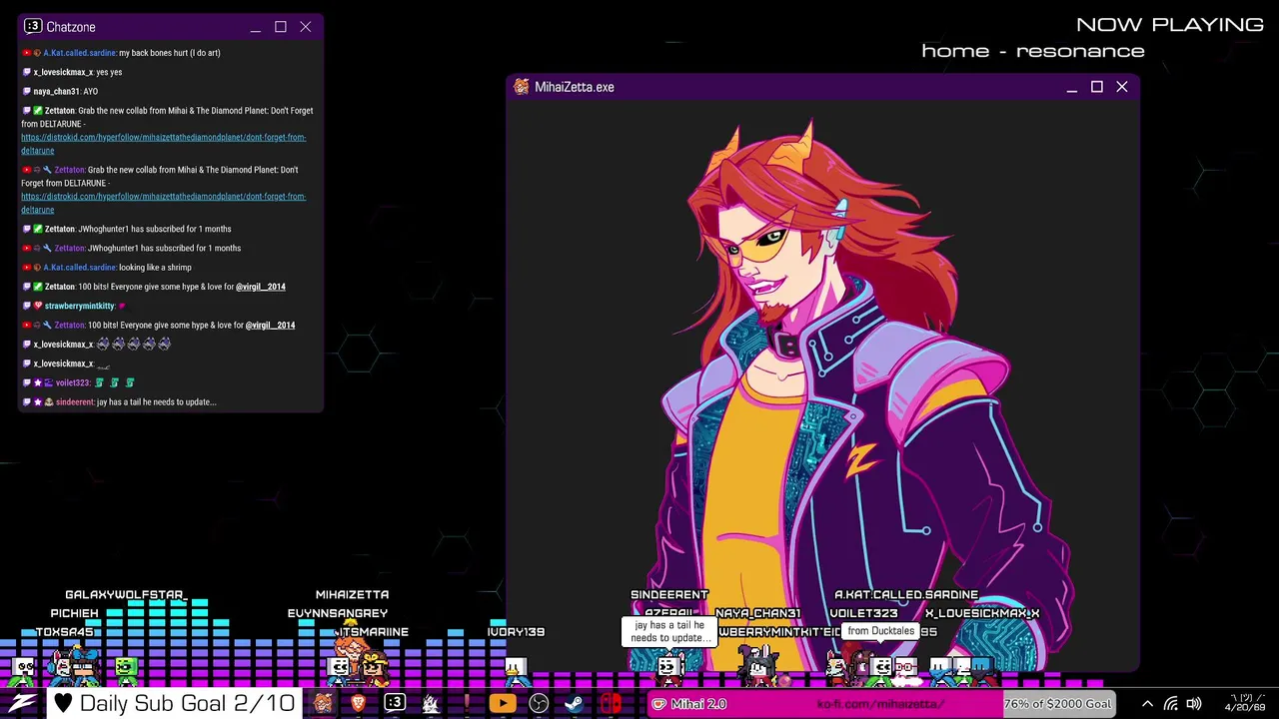
Task: Click the voilet323 username in chat
Action: click(x=74, y=382)
